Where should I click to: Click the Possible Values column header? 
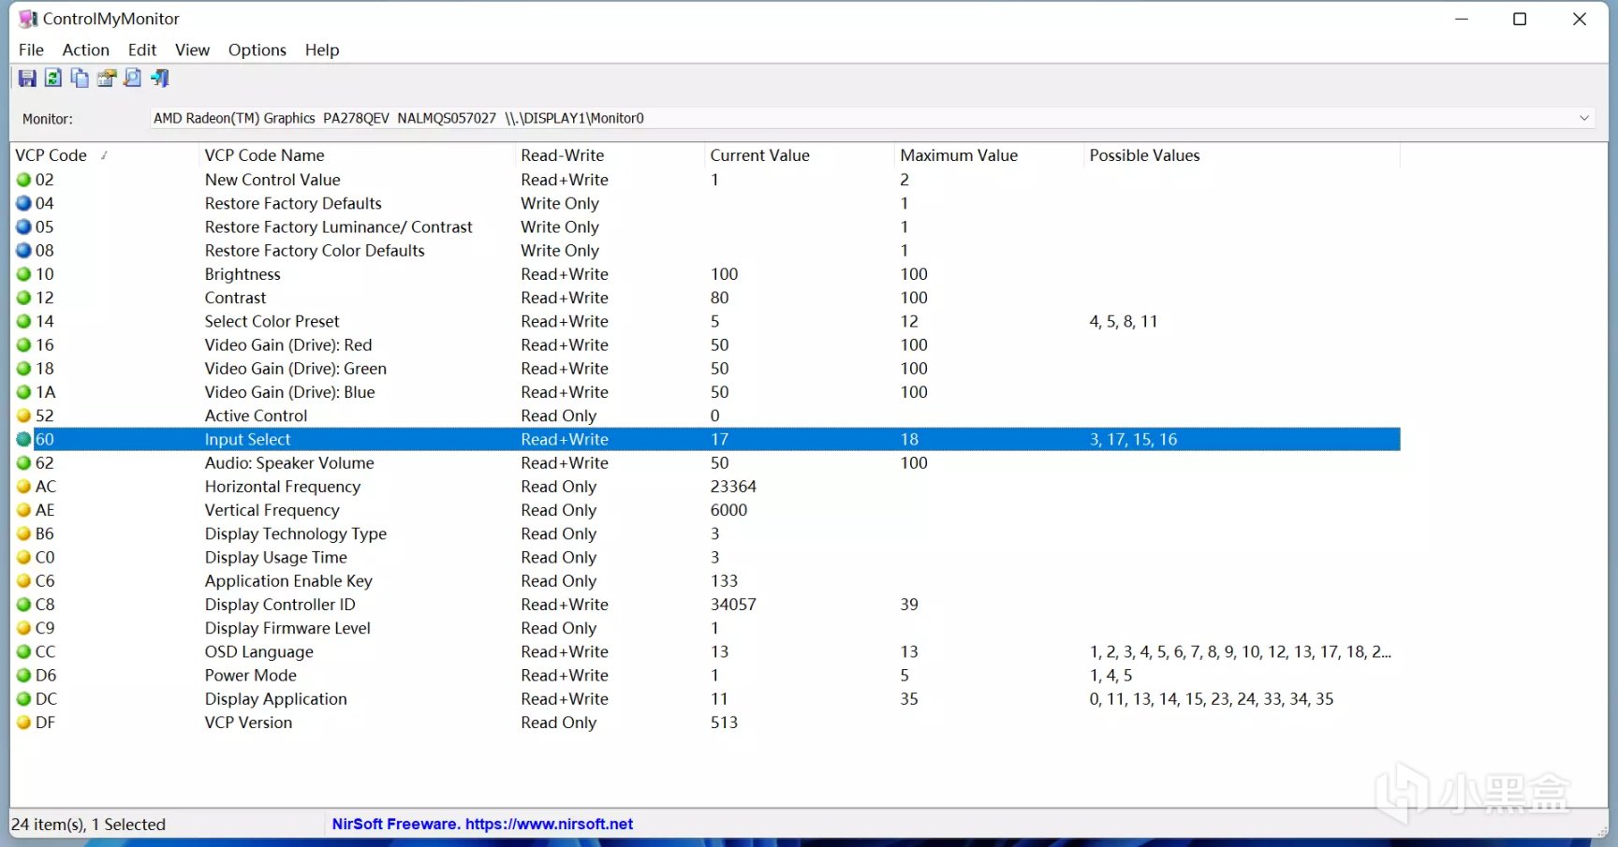tap(1144, 155)
